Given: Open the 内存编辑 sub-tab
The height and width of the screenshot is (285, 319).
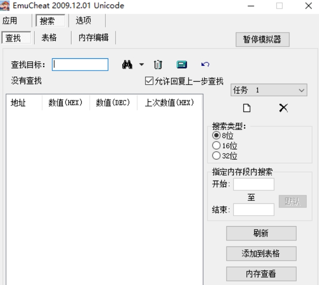Looking at the screenshot, I should coord(94,38).
